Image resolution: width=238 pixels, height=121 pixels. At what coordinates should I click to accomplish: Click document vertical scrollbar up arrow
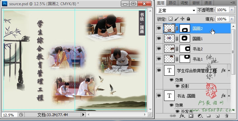coord(150,11)
